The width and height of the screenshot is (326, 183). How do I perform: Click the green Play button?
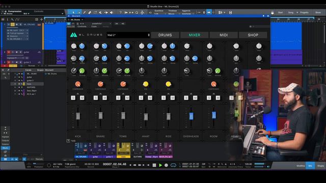pos(160,165)
